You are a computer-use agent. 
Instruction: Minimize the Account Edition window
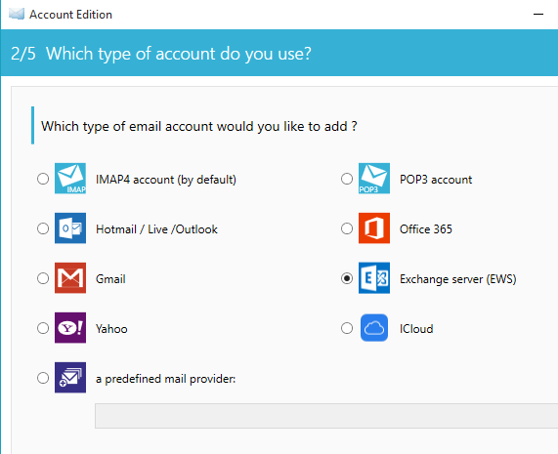tap(538, 15)
